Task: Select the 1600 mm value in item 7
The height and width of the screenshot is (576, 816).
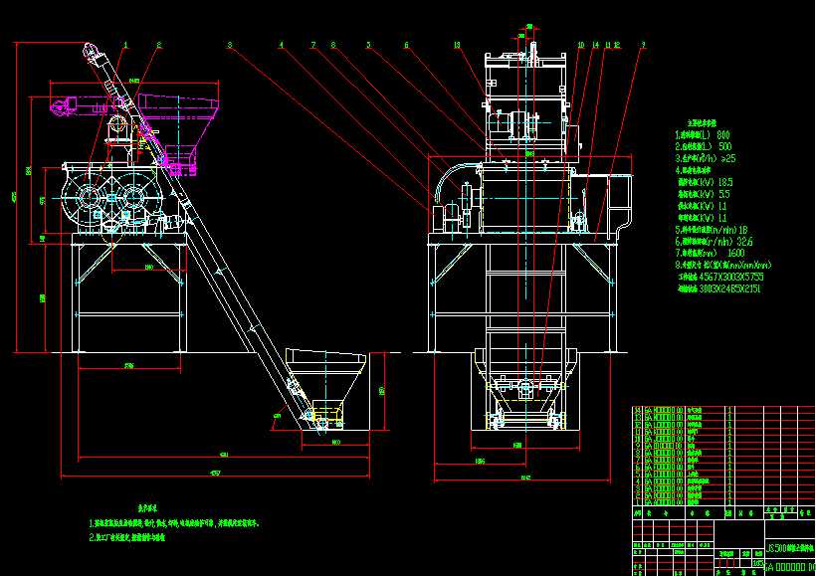Action: 735,253
